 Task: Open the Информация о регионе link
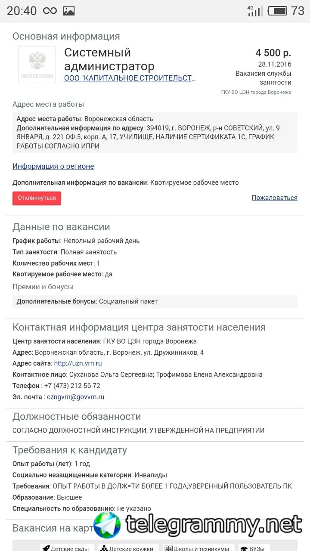pos(53,166)
